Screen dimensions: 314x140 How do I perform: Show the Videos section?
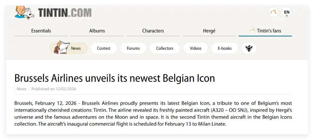coord(196,48)
